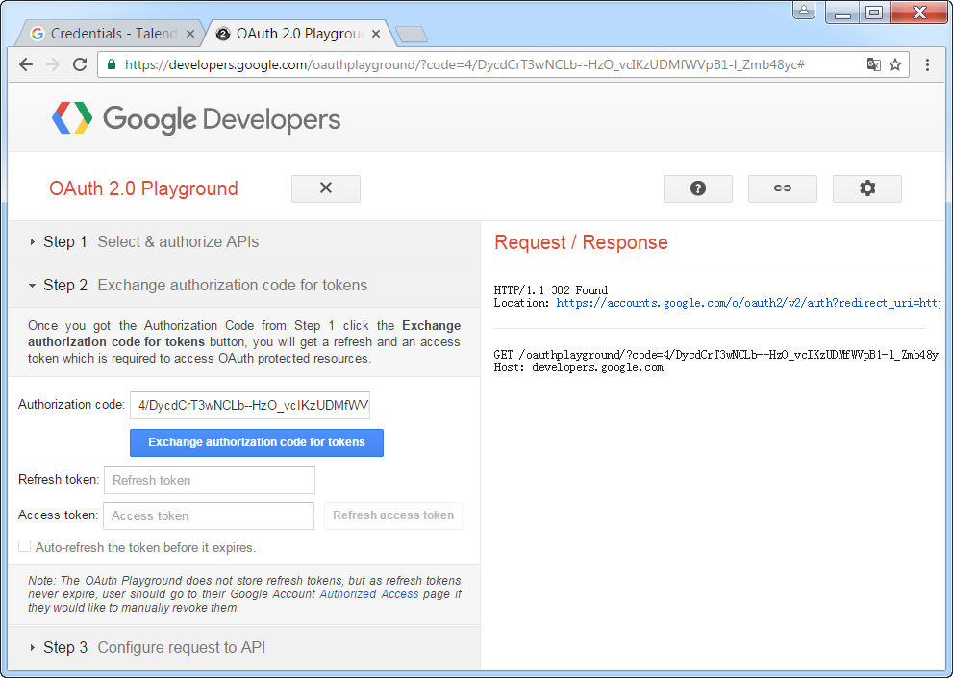Go back using the browser back arrow
This screenshot has height=678, width=953.
[26, 64]
